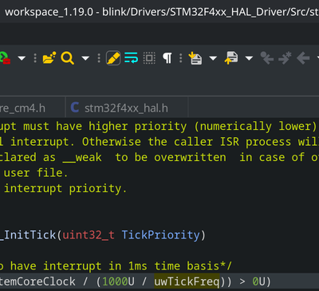Open Next Annotation dropdown arrow
This screenshot has width=319, height=291.
click(213, 58)
